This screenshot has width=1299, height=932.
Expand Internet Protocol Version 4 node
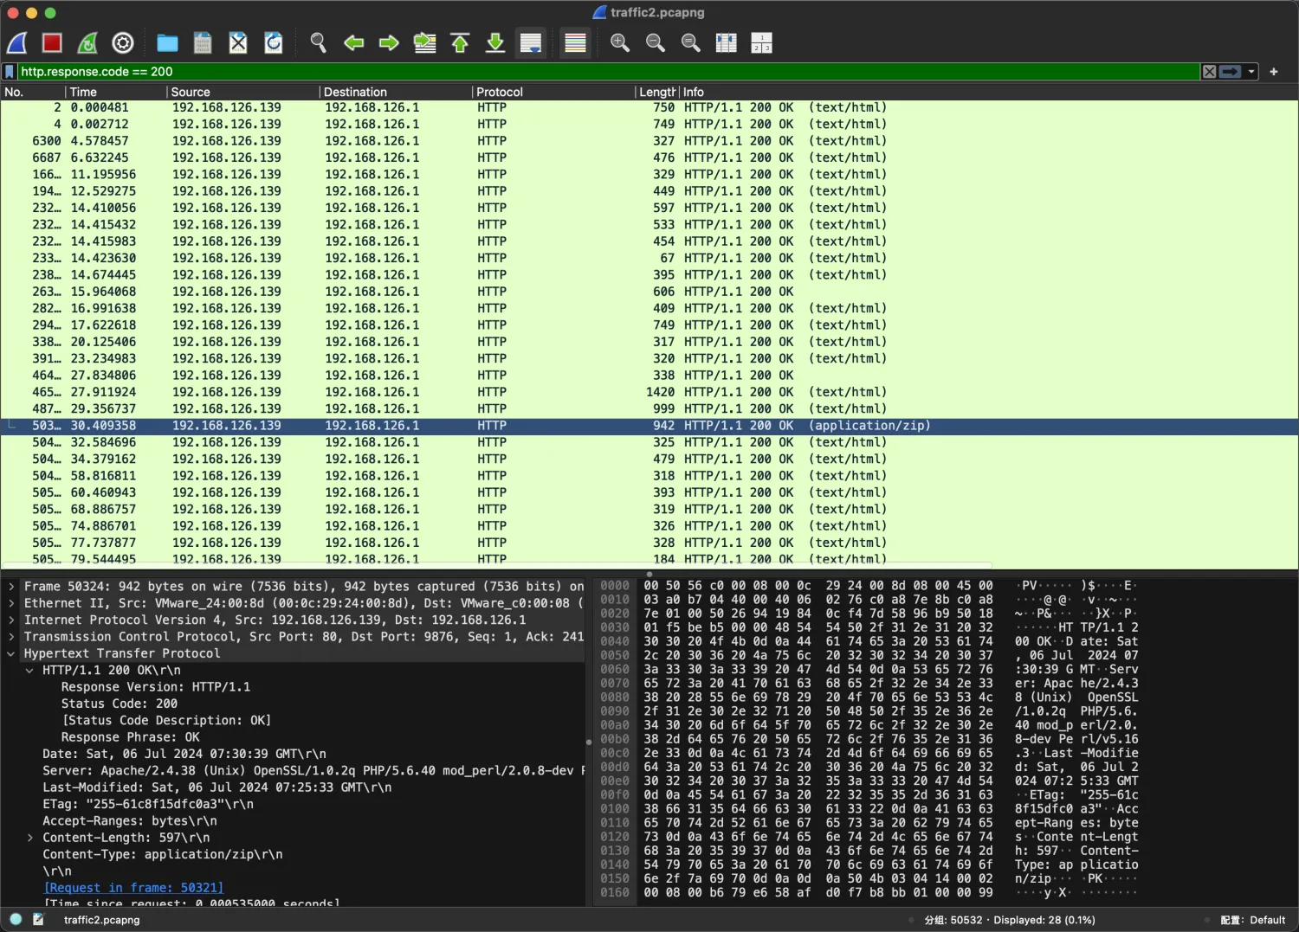pyautogui.click(x=11, y=620)
